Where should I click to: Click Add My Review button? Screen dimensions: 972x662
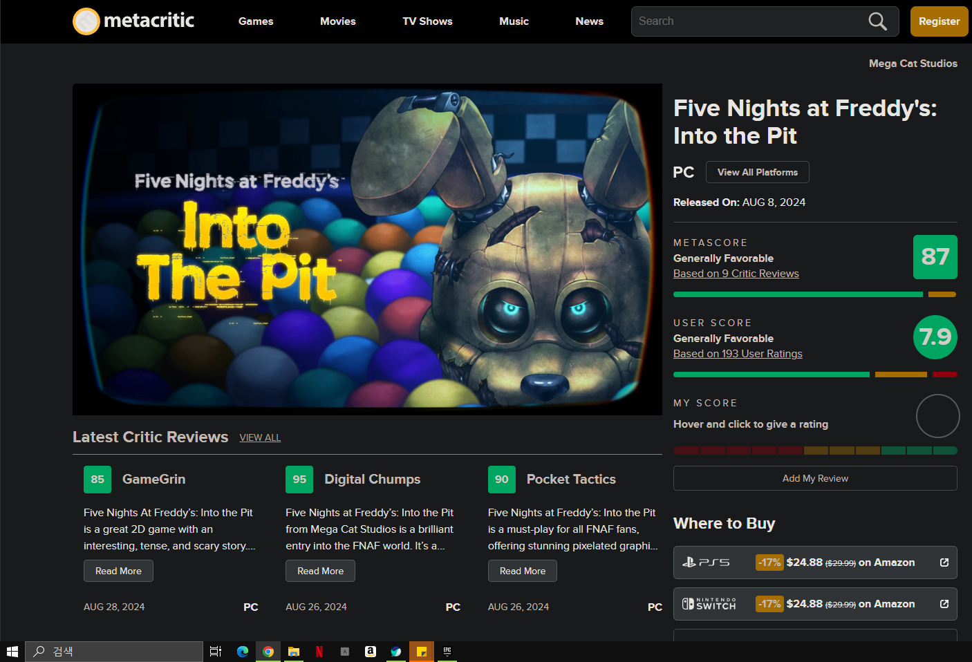(815, 478)
